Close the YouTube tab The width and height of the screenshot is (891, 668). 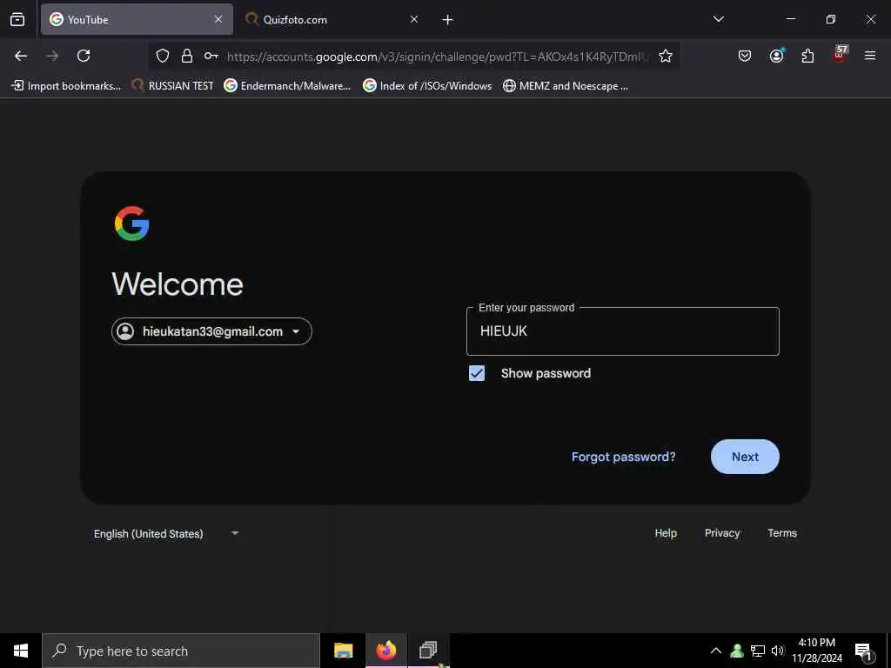tap(218, 19)
